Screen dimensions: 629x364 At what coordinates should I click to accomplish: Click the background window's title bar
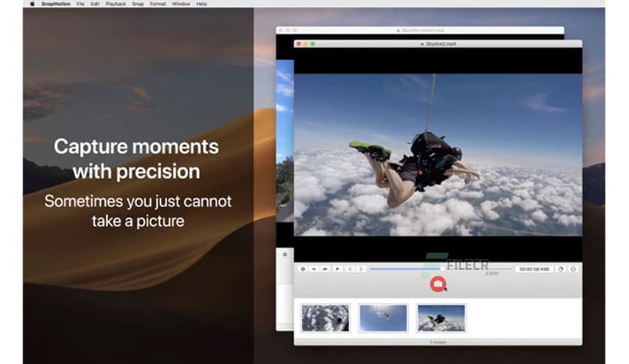420,30
